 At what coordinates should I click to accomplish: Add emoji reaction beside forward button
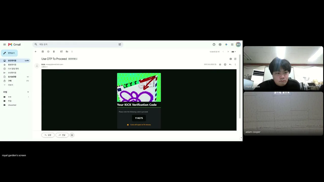pyautogui.click(x=72, y=135)
